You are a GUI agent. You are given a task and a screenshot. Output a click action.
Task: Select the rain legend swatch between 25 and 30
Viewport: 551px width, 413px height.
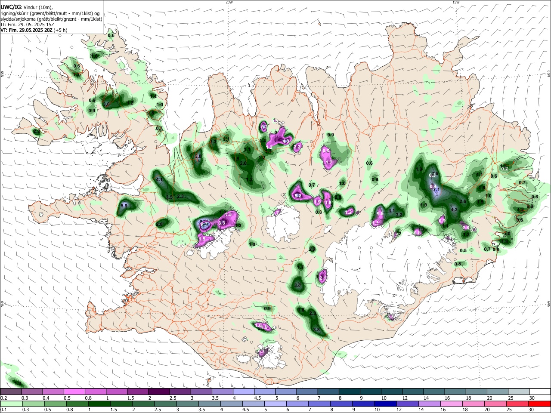click(518, 404)
